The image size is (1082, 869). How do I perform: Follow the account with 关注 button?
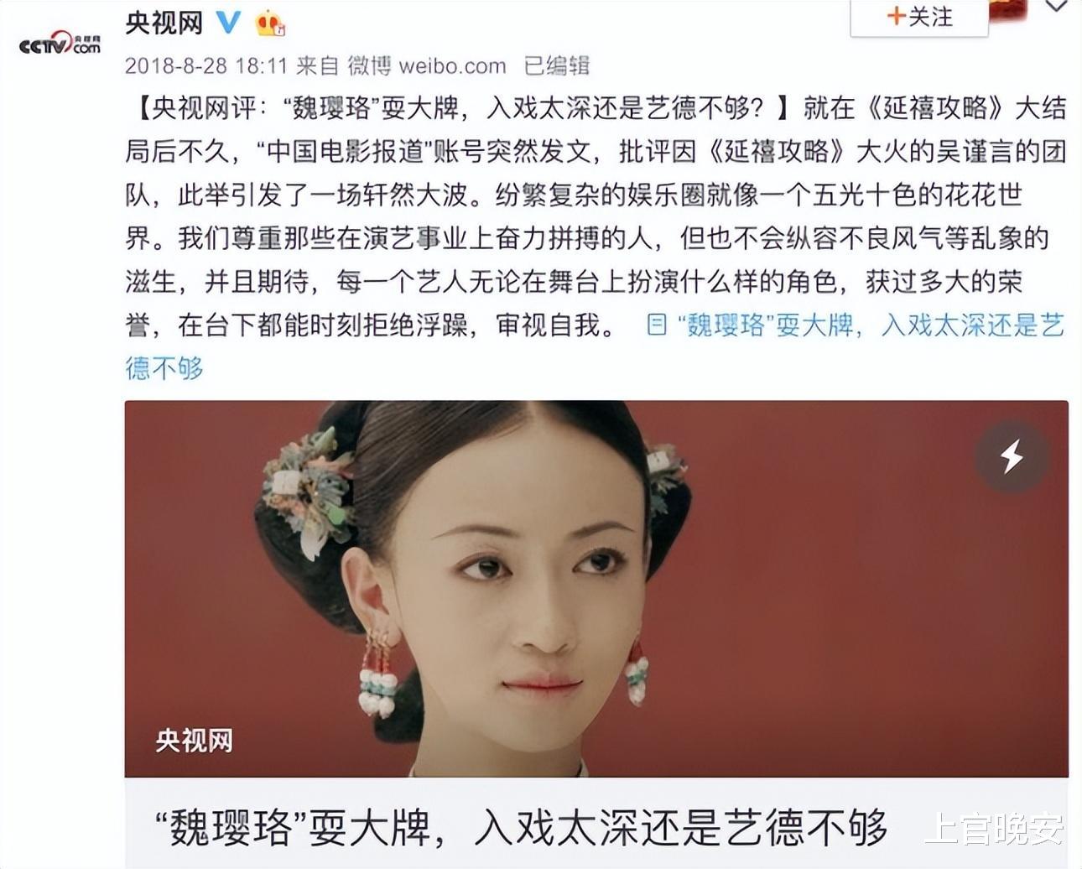tap(919, 17)
